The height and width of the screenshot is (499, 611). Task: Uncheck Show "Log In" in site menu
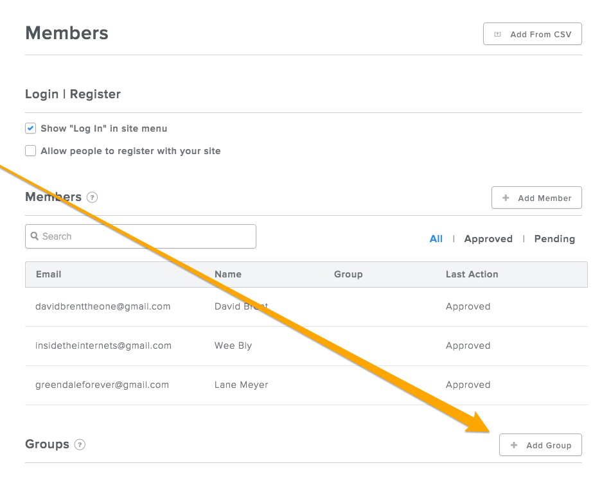(x=30, y=128)
